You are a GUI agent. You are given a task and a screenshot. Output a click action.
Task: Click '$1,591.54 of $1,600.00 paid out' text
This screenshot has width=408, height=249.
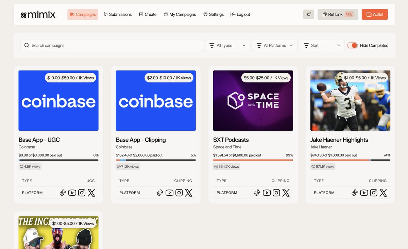(x=237, y=155)
